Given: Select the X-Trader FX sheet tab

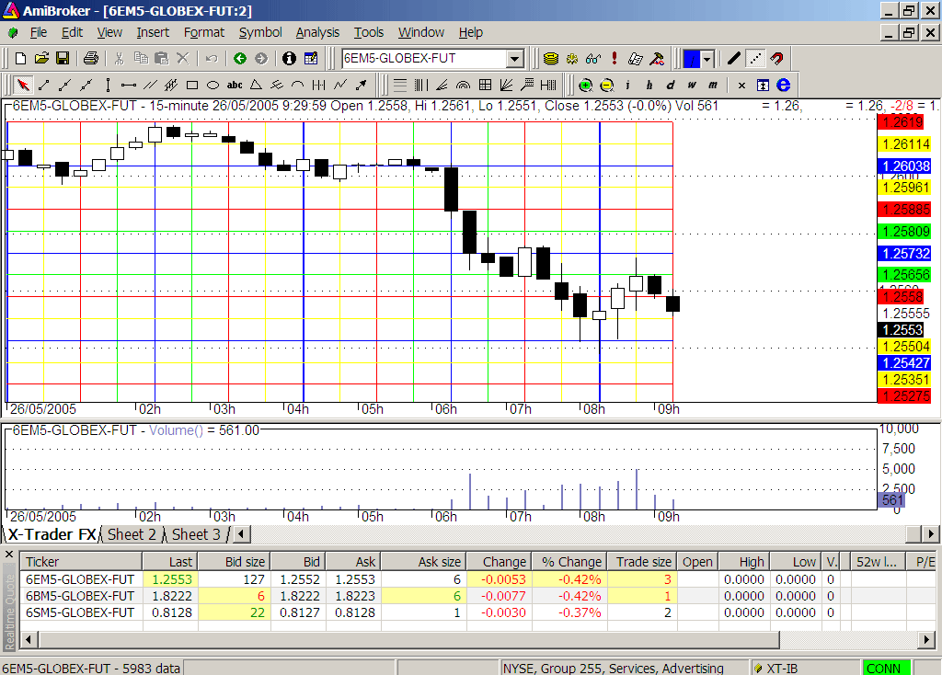Looking at the screenshot, I should pyautogui.click(x=52, y=534).
